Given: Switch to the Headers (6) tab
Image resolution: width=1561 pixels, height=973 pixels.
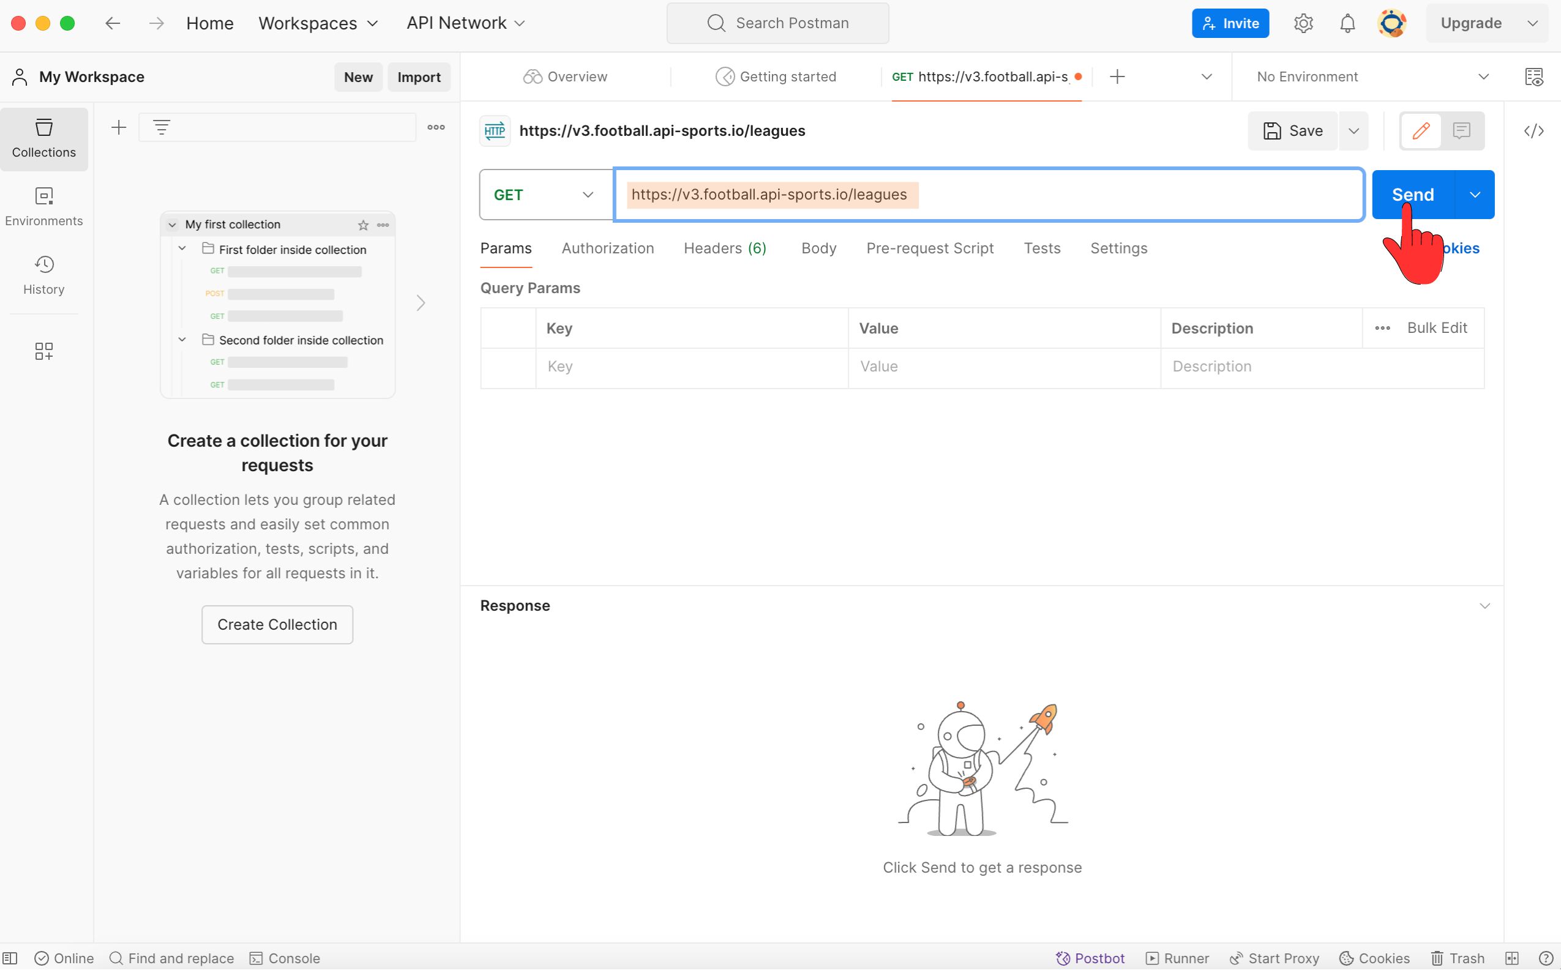Looking at the screenshot, I should (x=725, y=248).
